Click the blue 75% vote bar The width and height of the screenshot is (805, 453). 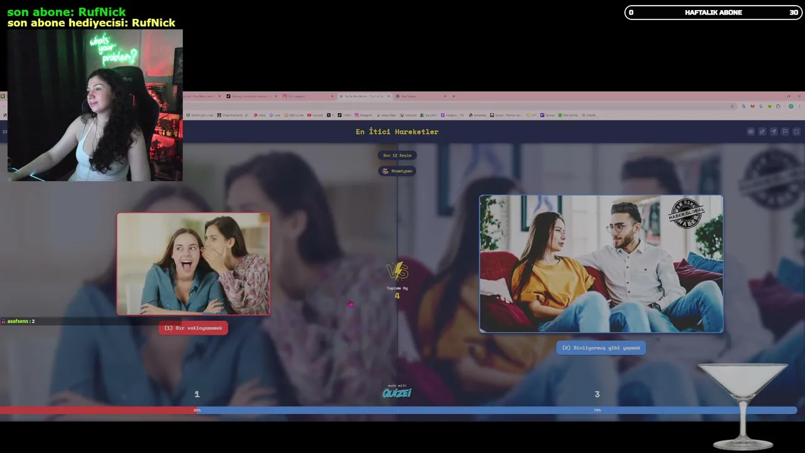(x=497, y=410)
